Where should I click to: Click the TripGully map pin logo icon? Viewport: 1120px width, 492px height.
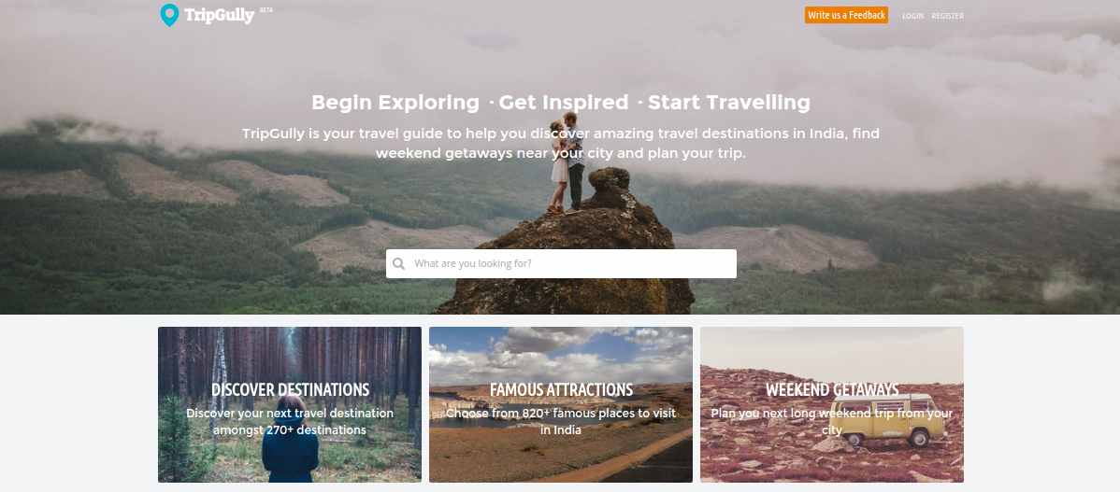coord(169,15)
